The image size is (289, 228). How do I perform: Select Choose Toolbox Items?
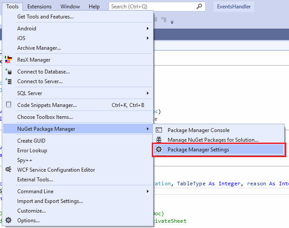click(x=78, y=117)
